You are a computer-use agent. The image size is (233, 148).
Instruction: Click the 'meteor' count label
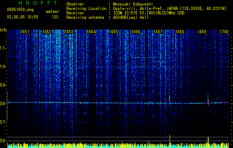coord(53,11)
